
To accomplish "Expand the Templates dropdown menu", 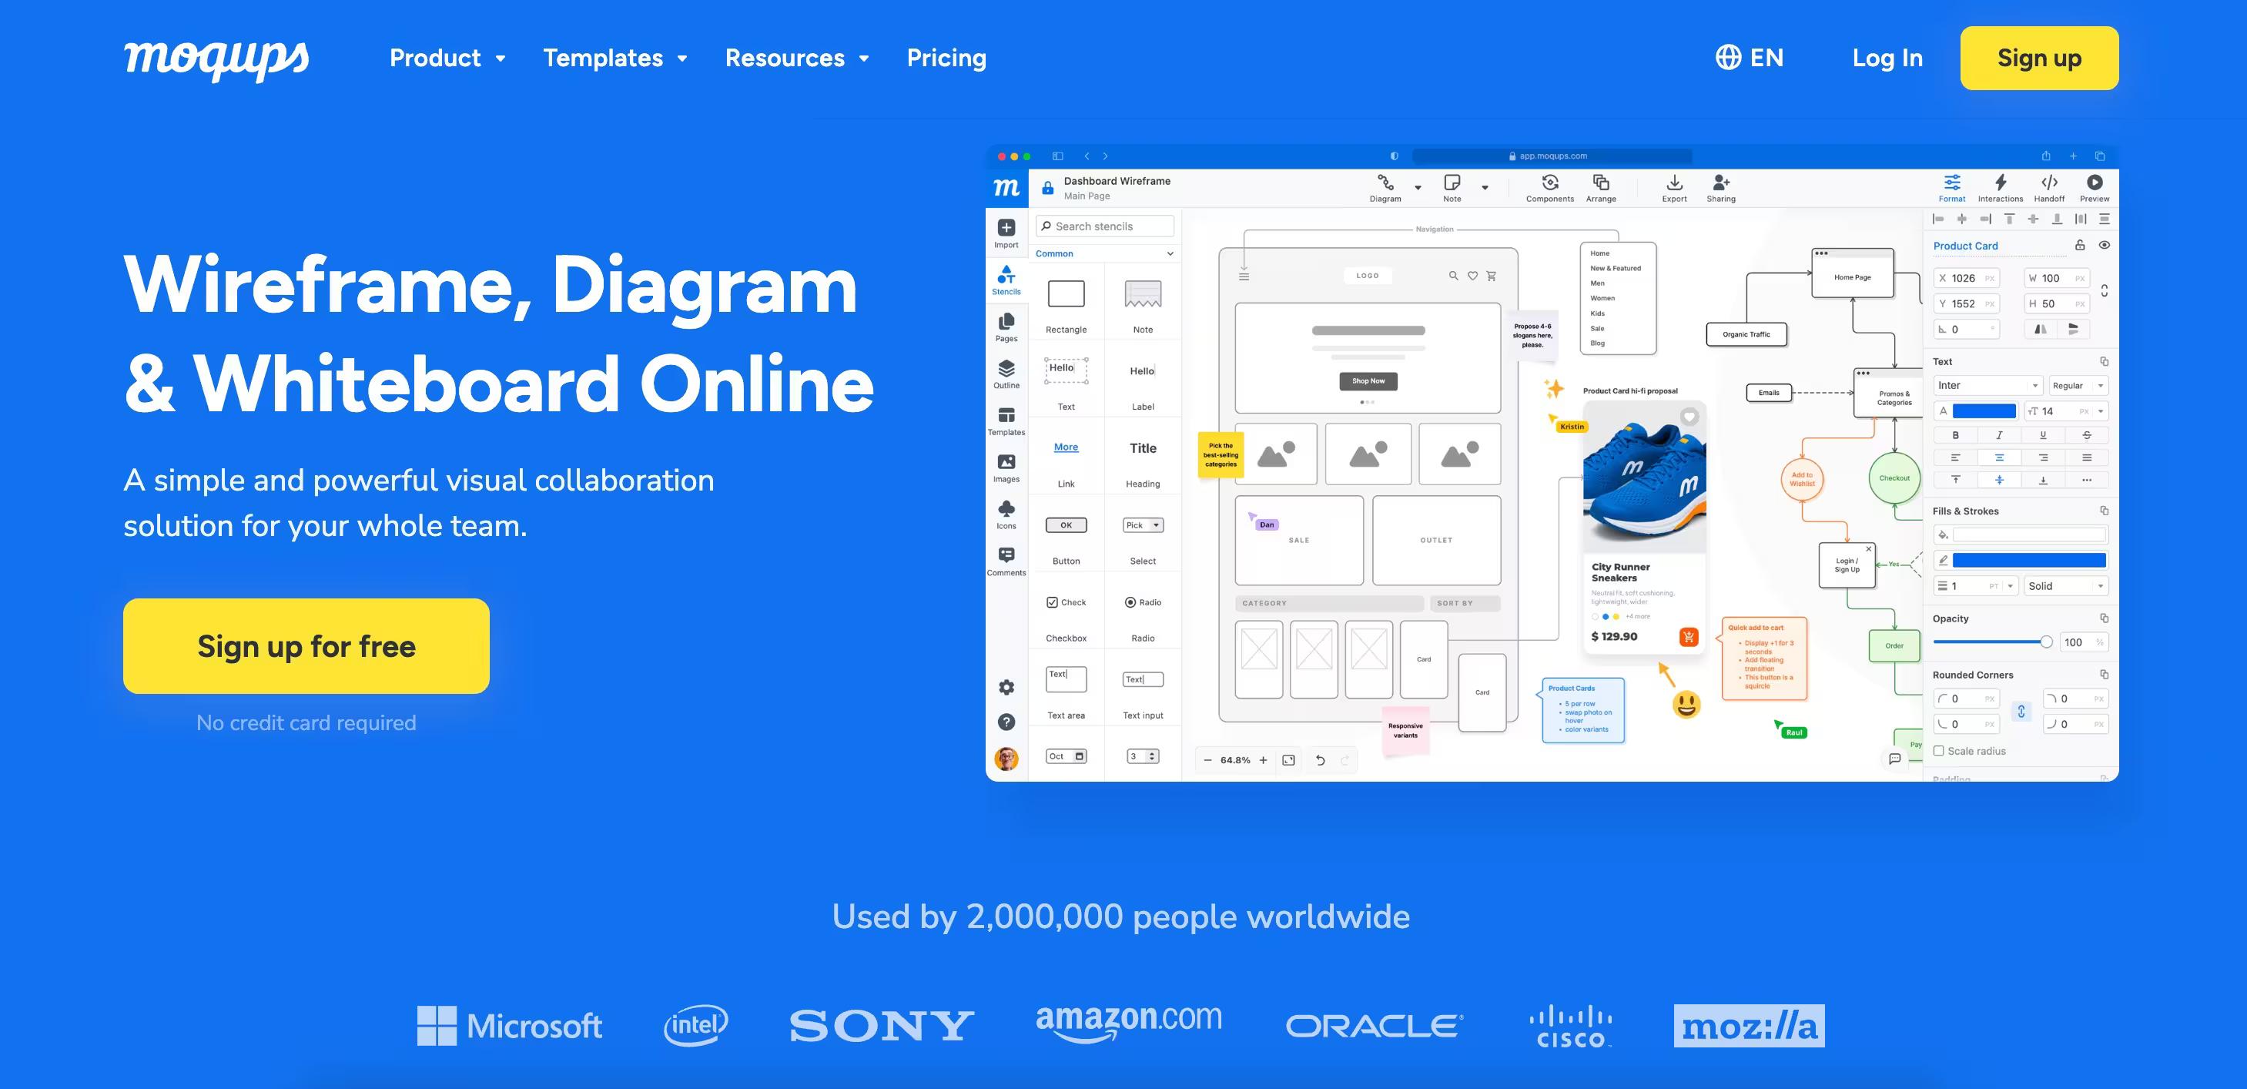I will (615, 58).
